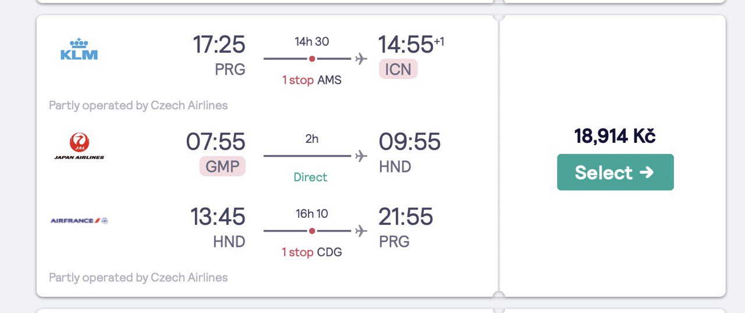Click the red stop dot for the CDG layover
This screenshot has height=313, width=745.
pos(312,231)
